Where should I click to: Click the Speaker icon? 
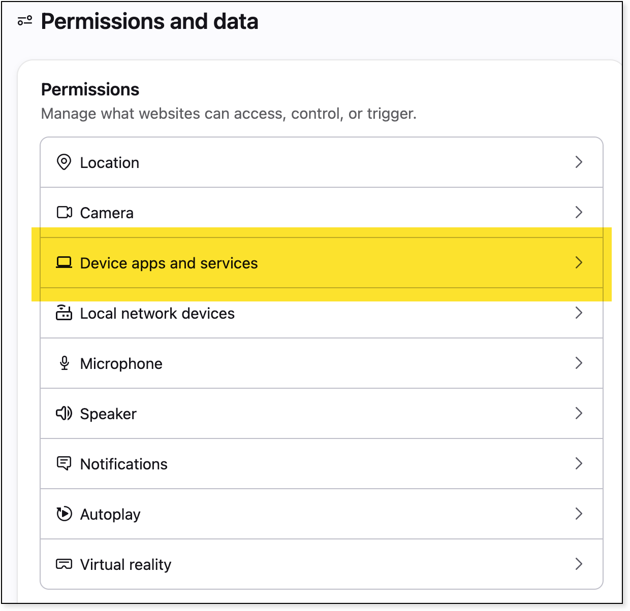pyautogui.click(x=64, y=413)
